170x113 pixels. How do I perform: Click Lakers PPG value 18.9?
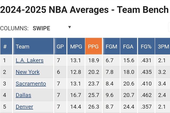[93, 61]
